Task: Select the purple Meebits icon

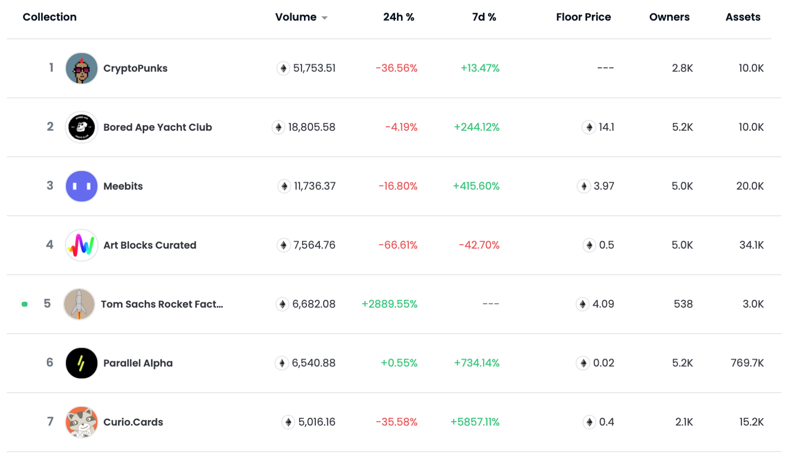Action: (x=81, y=186)
